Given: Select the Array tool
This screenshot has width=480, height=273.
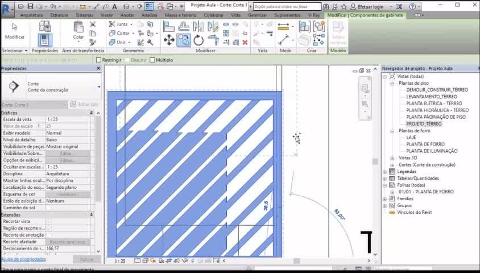Looking at the screenshot, I should (x=226, y=34).
